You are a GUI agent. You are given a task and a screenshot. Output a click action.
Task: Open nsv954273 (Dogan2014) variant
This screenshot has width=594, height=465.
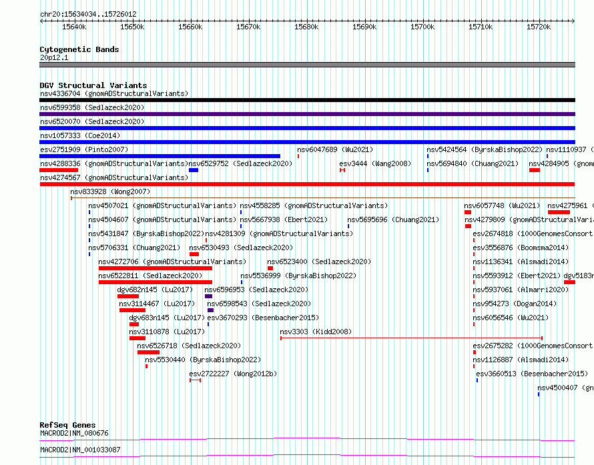515,304
